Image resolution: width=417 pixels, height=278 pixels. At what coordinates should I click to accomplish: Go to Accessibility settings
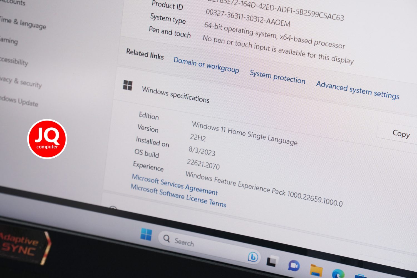[14, 61]
